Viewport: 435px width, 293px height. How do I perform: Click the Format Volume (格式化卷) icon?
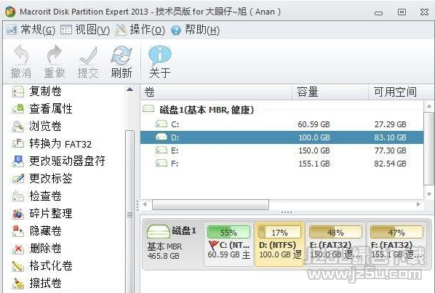(18, 266)
